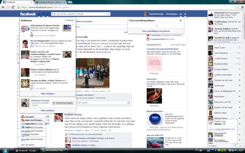The width and height of the screenshot is (245, 153).
Task: Open the friend requests icon in Facebook header
Action: point(39,14)
